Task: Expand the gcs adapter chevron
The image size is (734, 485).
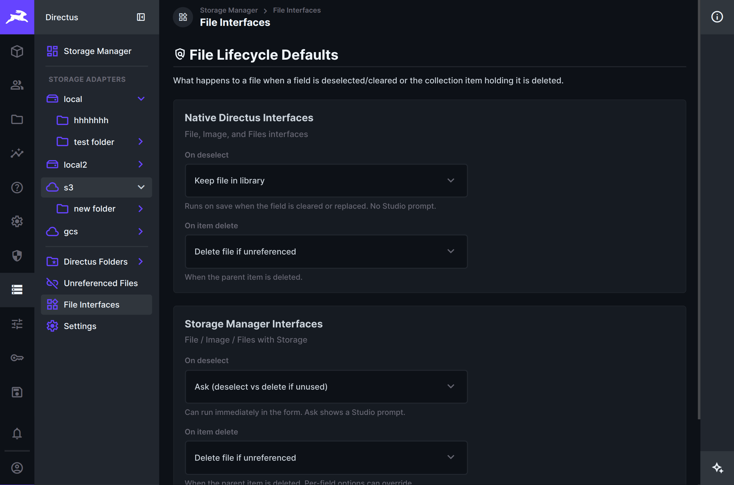Action: pos(141,231)
